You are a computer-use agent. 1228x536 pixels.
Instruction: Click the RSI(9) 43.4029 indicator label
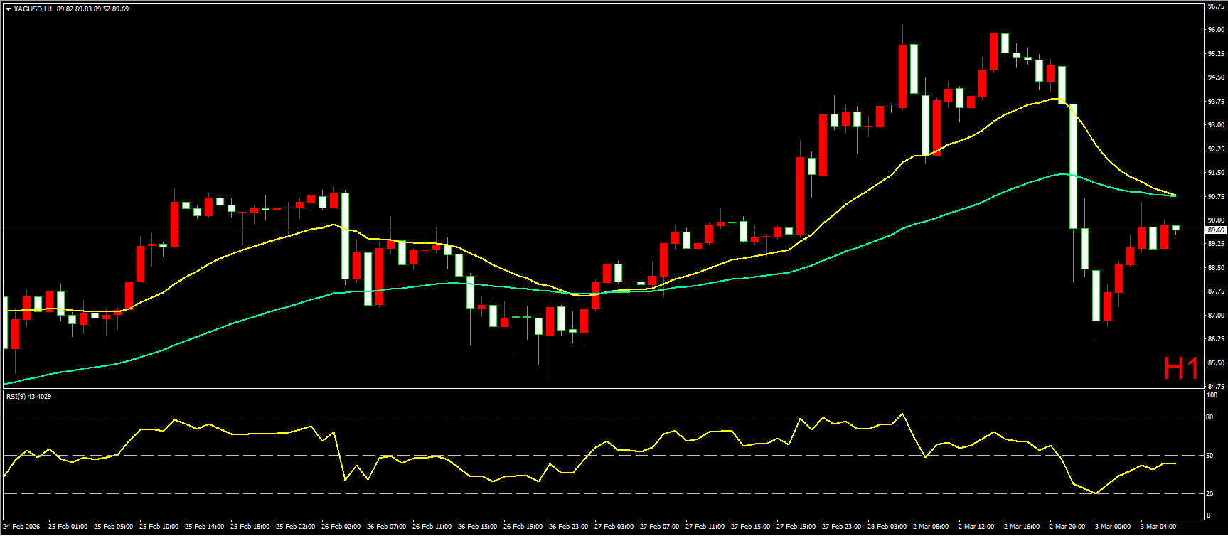coord(28,396)
